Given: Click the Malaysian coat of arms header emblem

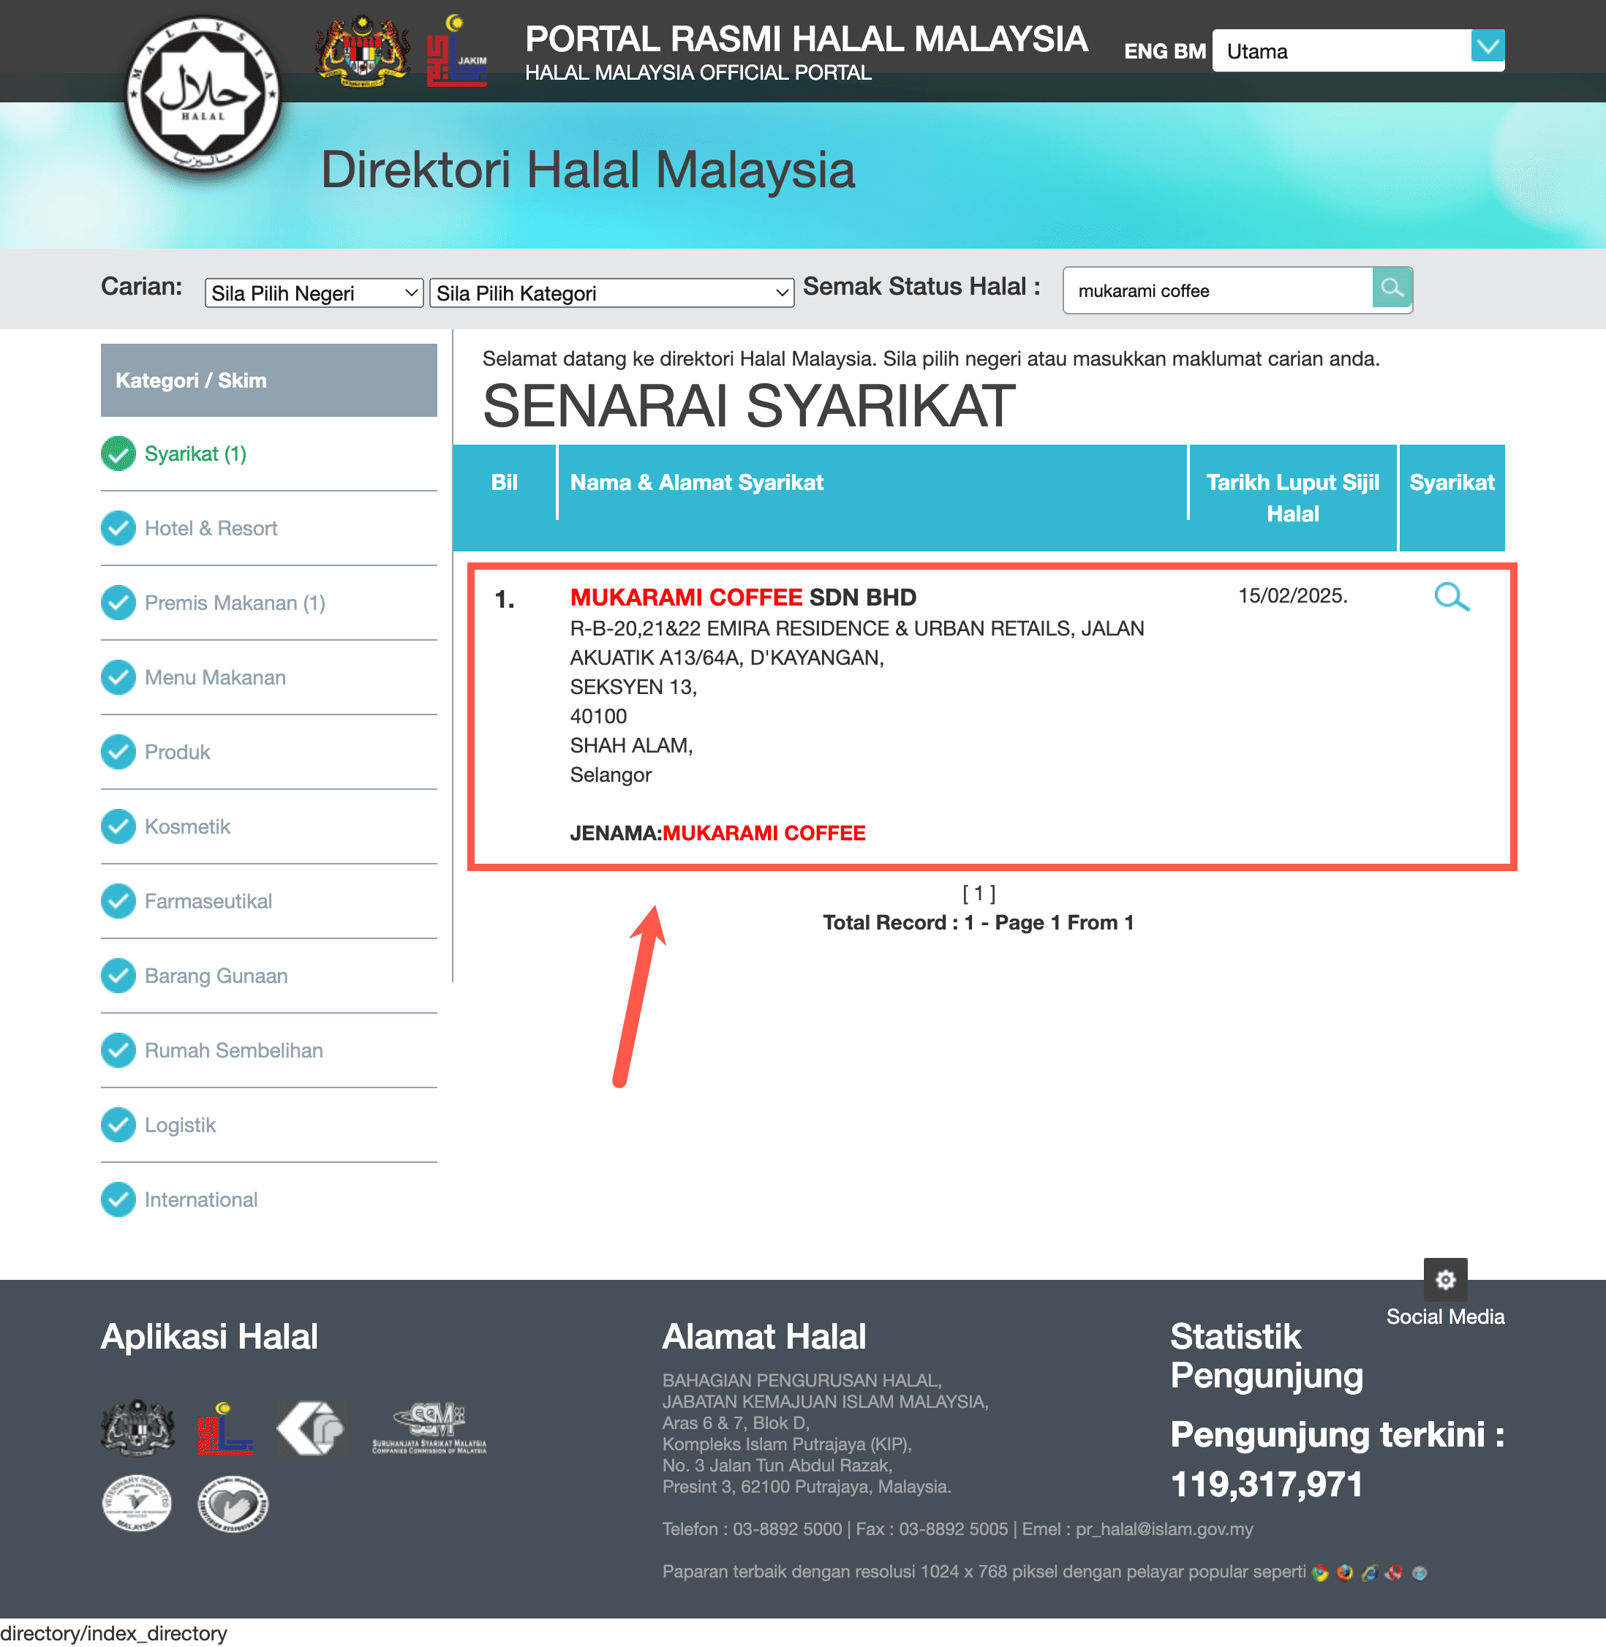Looking at the screenshot, I should coord(363,50).
